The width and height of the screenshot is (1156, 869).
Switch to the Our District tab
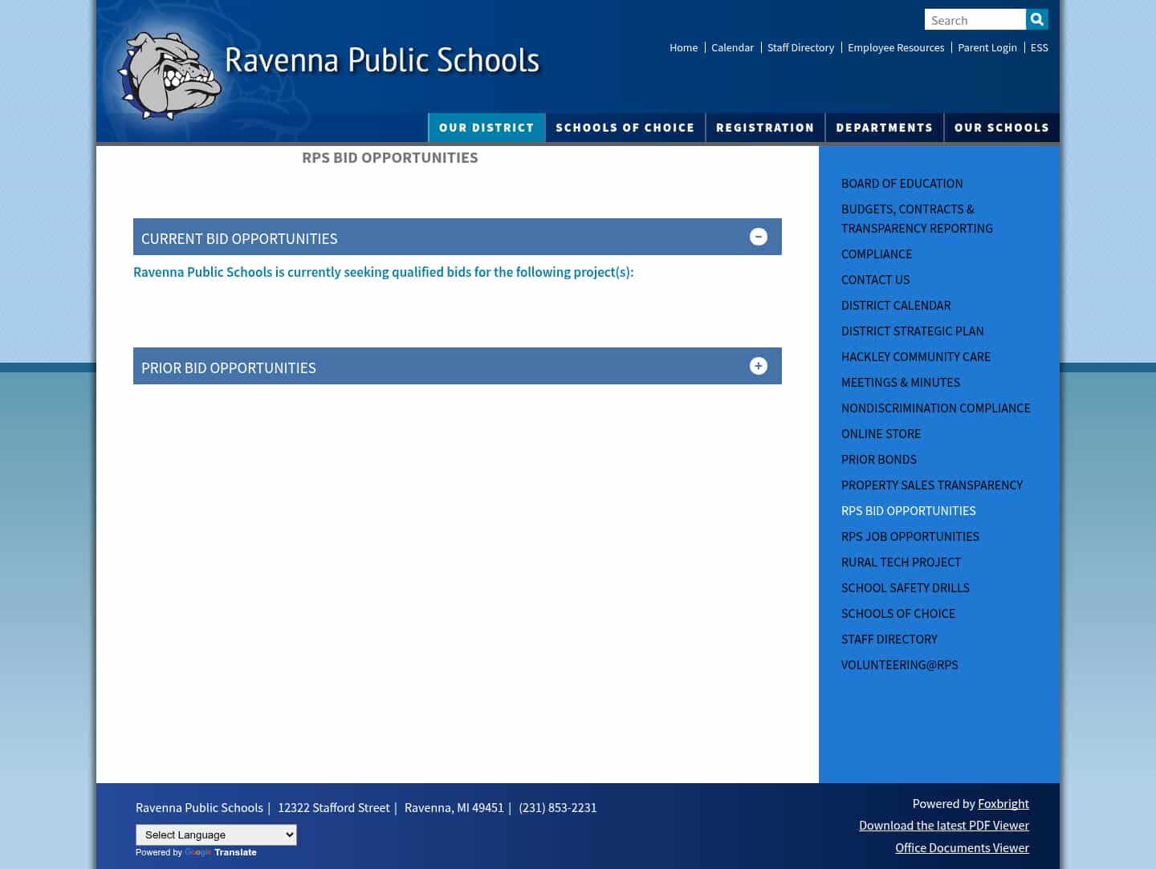[486, 127]
